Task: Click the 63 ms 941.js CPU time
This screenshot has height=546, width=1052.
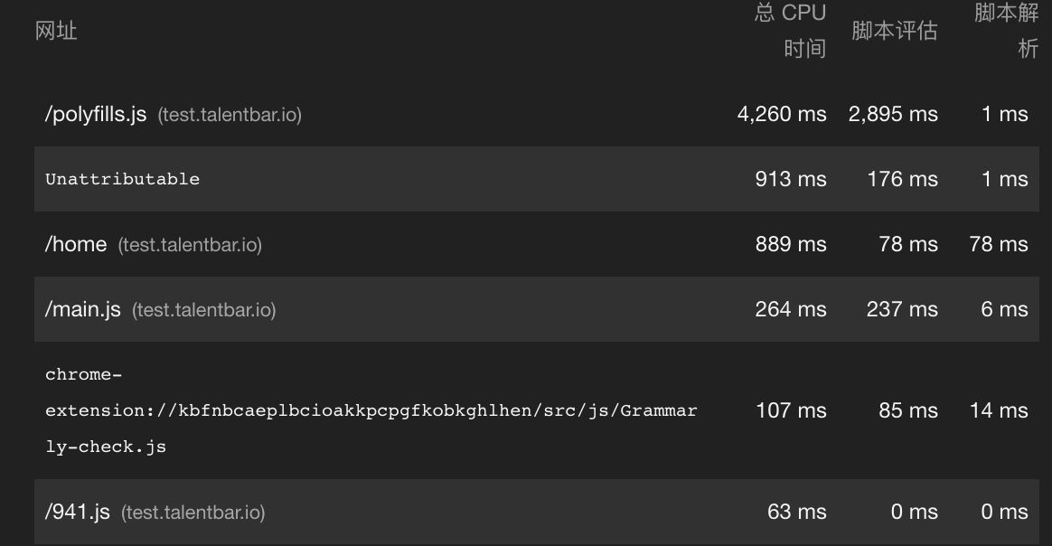Action: click(796, 513)
